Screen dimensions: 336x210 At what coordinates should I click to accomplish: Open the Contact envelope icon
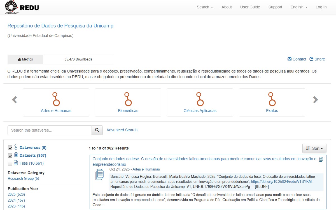point(289,59)
